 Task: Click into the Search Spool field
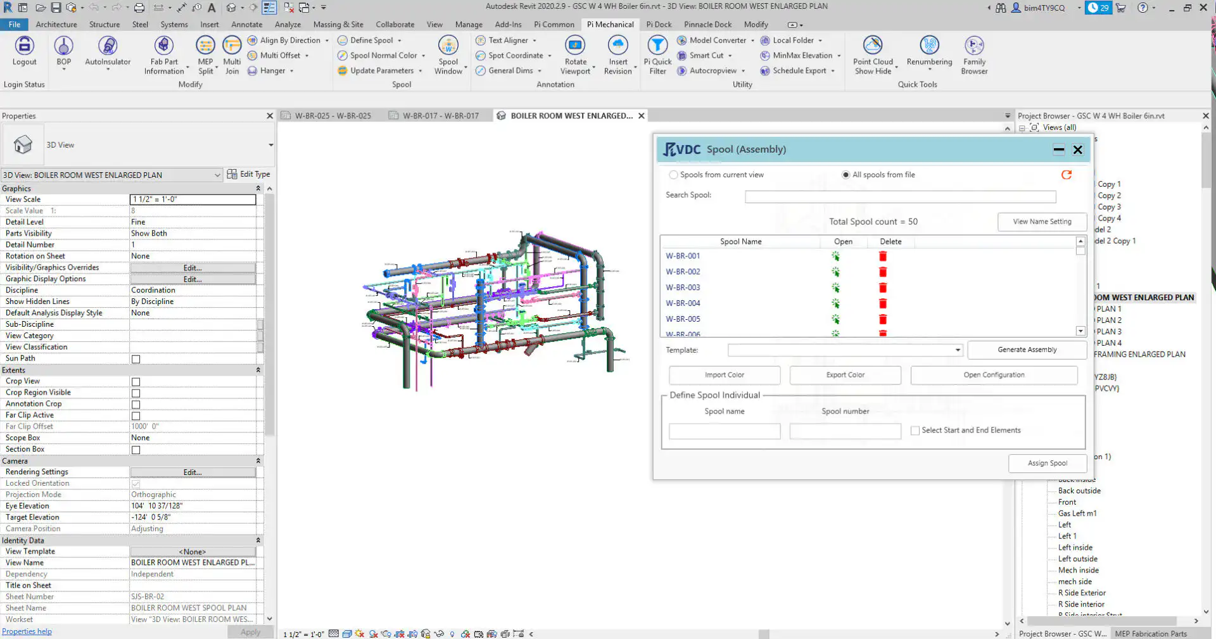coord(900,197)
